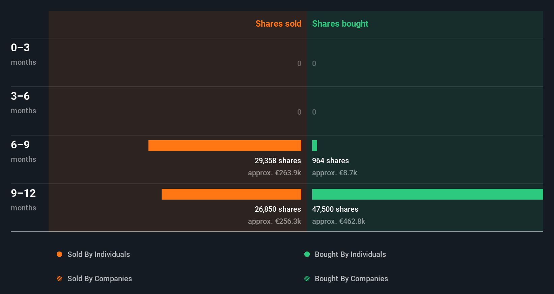Viewport: 554px width, 294px height.
Task: Click the striped Sold By Companies legend icon
Action: 59,278
